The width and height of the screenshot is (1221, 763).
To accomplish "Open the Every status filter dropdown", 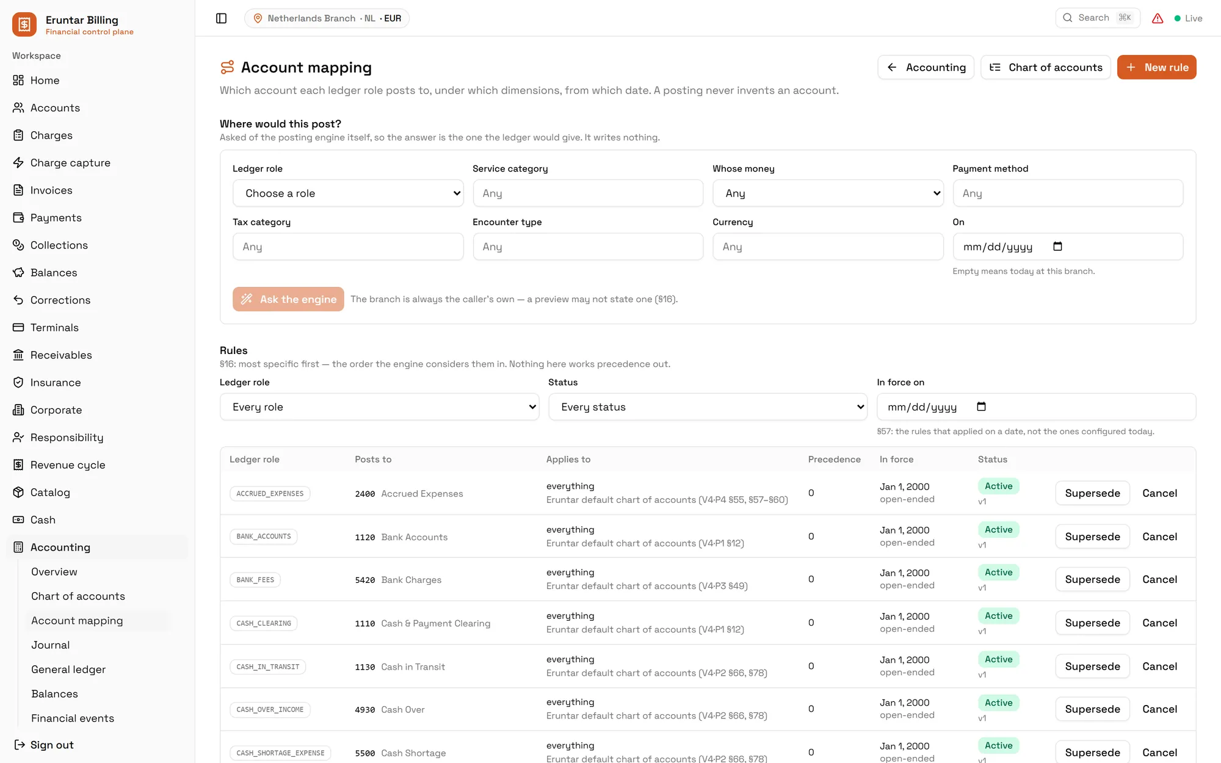I will (x=708, y=407).
